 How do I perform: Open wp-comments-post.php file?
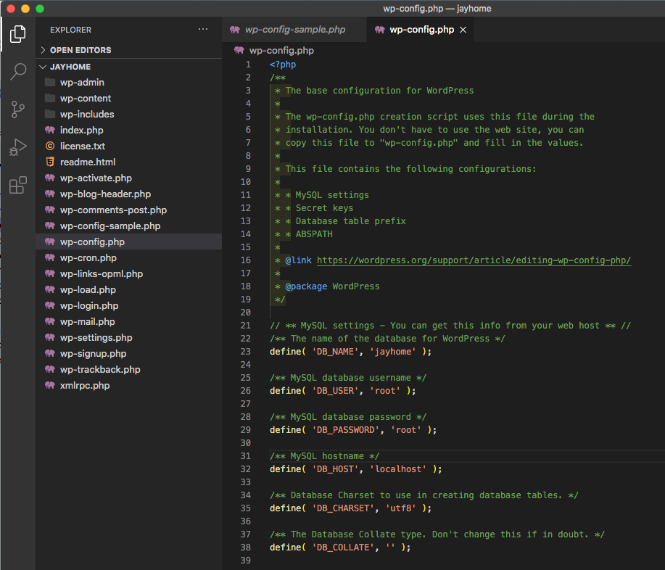(x=128, y=210)
